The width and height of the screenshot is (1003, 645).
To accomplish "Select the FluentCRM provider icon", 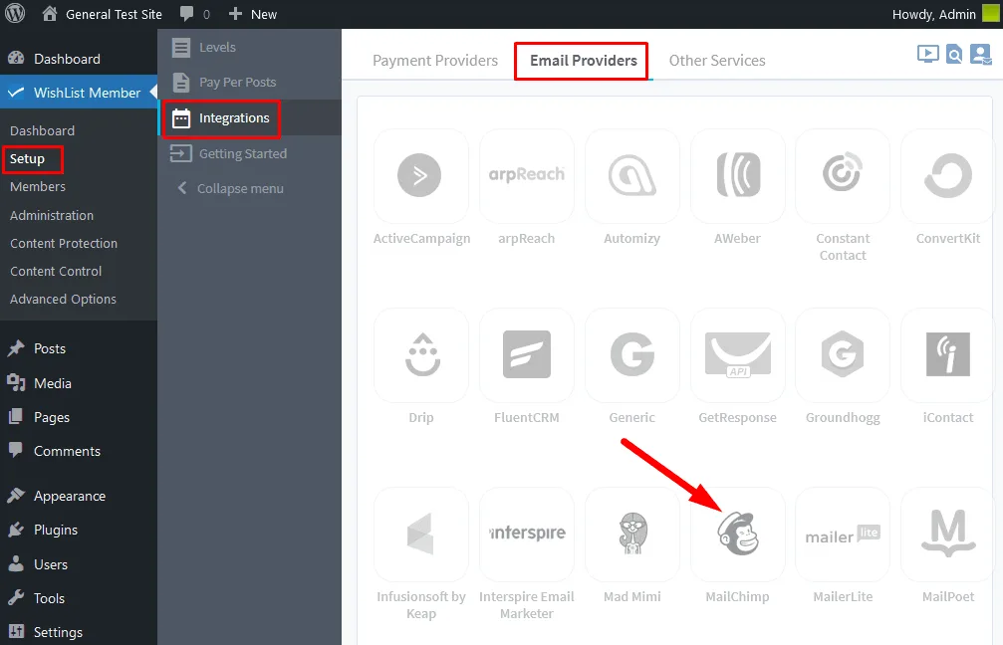I will coord(527,354).
